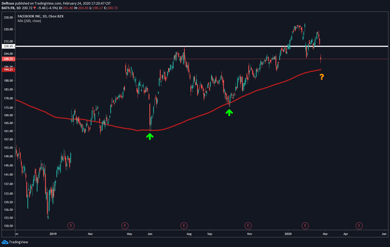Screen dimensions: 390x247
Task: Click the BATS:FB symbol text in header
Action: coord(9,8)
